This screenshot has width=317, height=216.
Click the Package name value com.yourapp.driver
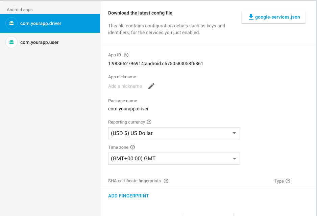pos(128,109)
